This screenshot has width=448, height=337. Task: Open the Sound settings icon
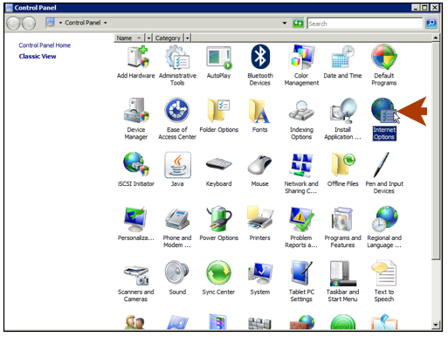[177, 278]
